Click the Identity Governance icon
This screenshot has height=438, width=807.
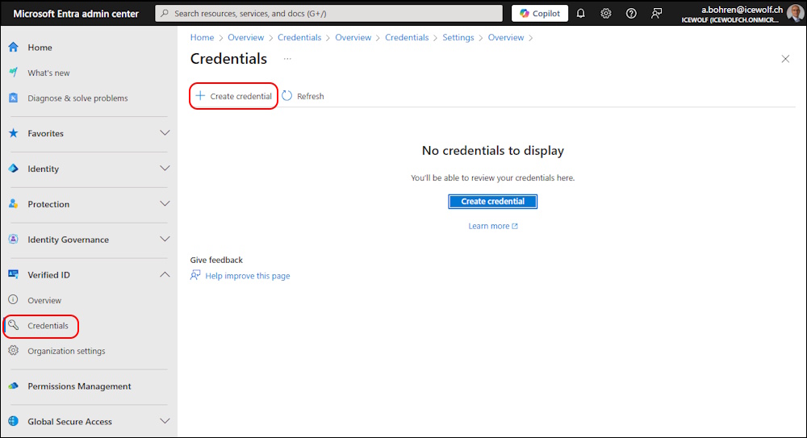coord(14,240)
